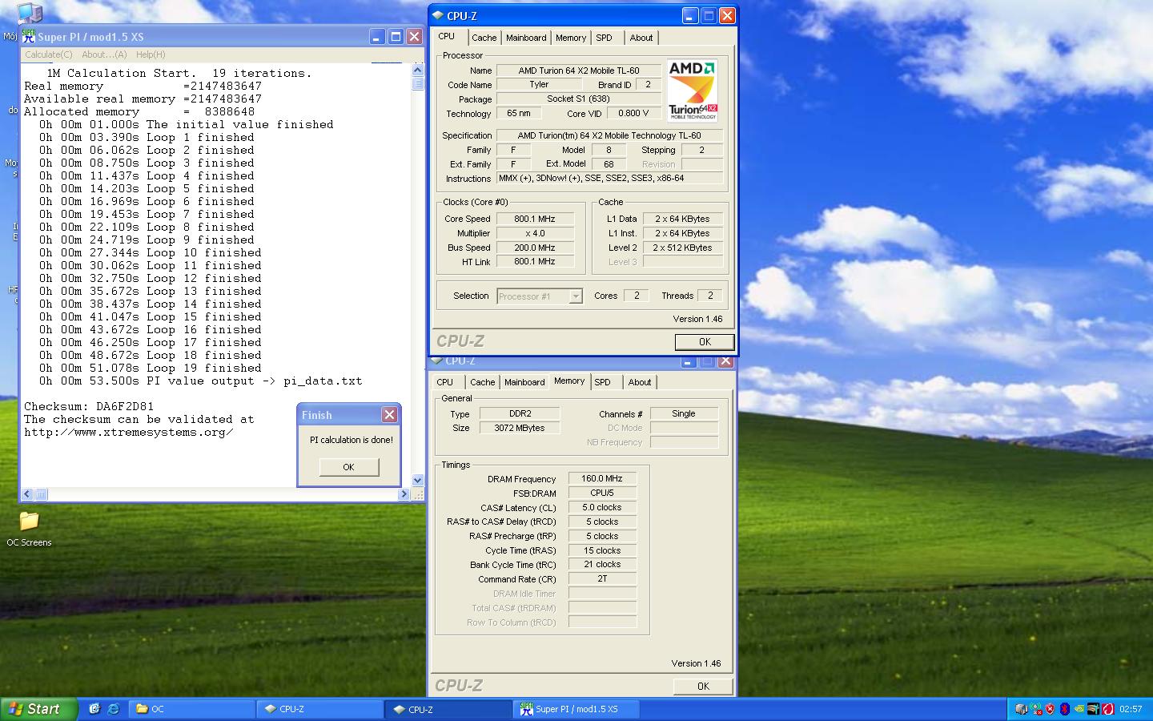Click Super PI horizontal scrollbar left arrow
1153x721 pixels.
point(27,494)
